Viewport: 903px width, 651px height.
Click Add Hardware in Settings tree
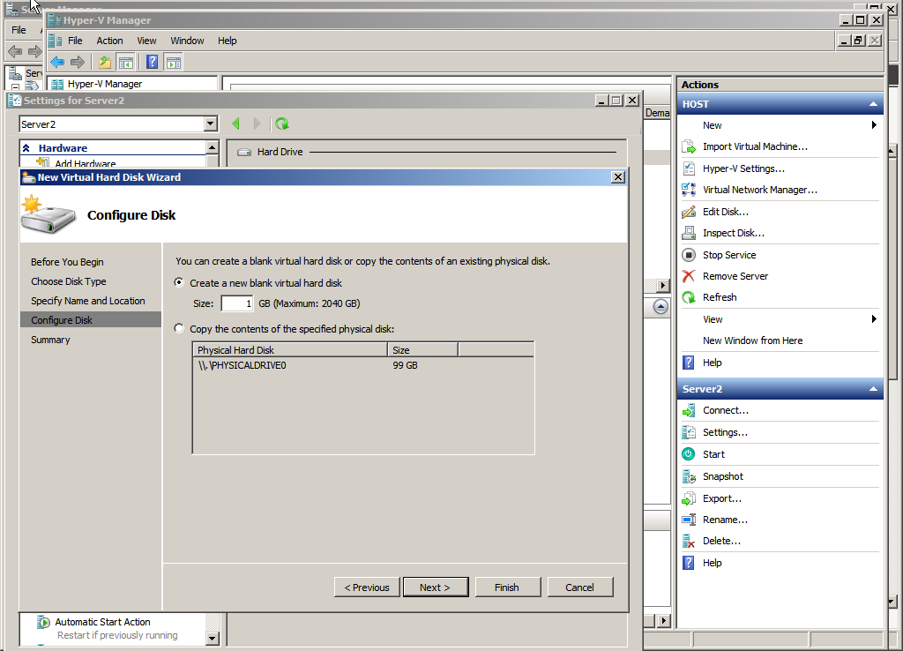click(86, 163)
